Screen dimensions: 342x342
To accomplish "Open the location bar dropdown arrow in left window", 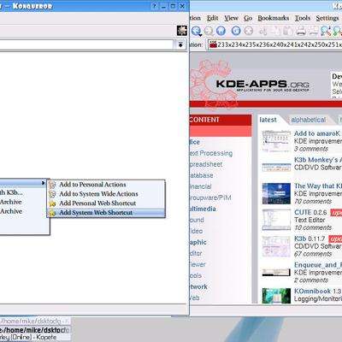I will coord(180,44).
